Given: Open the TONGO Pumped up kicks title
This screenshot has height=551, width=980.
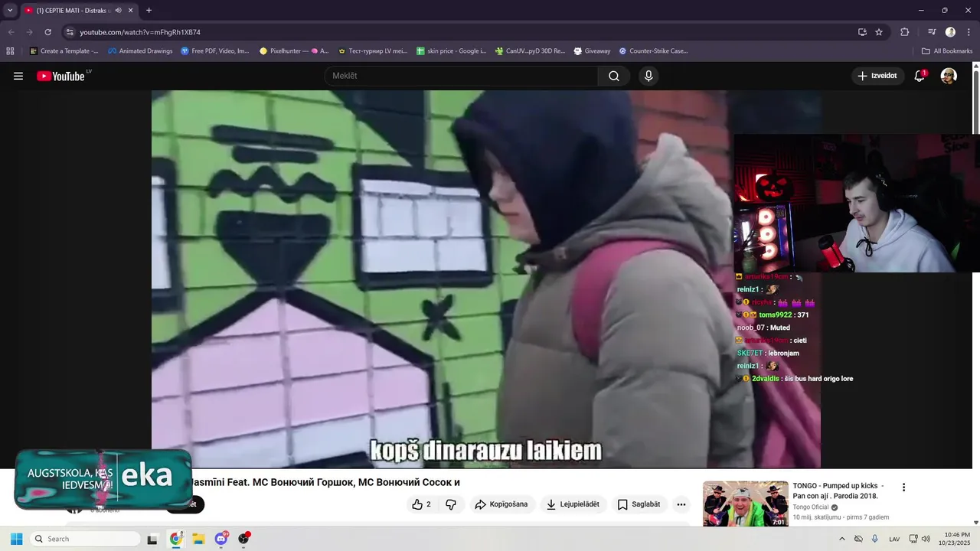Looking at the screenshot, I should [838, 491].
